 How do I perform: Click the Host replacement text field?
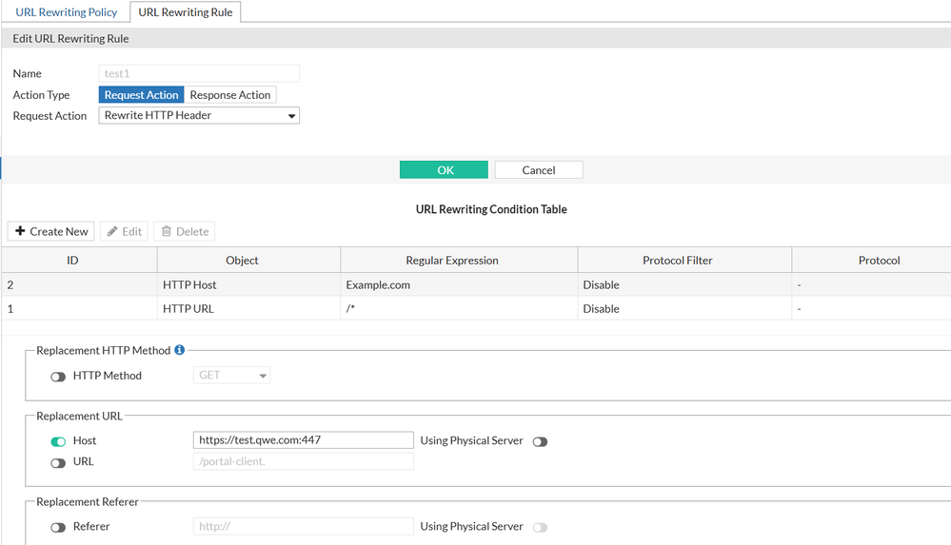coord(303,440)
